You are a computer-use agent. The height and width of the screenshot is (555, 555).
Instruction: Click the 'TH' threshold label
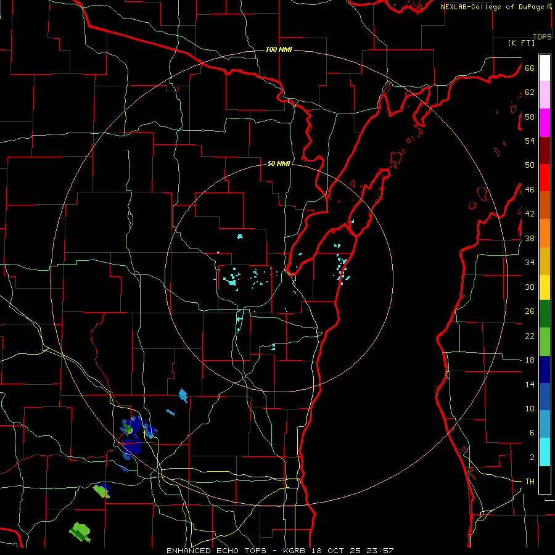click(x=530, y=482)
